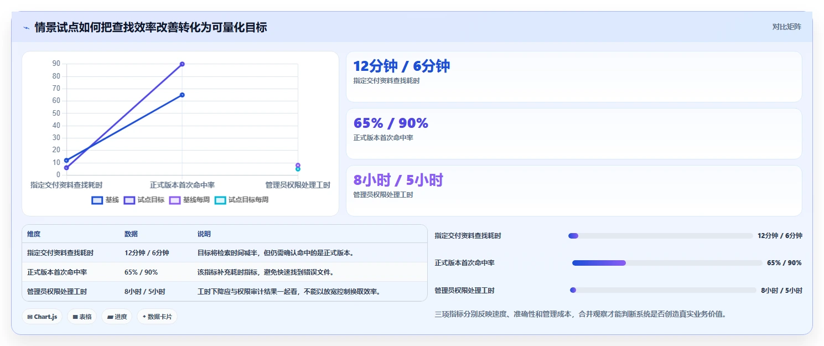
Task: Click progress value 65% / 90% at right
Action: [x=784, y=263]
